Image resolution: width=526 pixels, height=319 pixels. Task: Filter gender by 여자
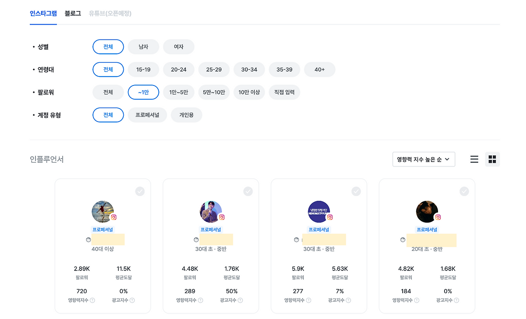179,47
